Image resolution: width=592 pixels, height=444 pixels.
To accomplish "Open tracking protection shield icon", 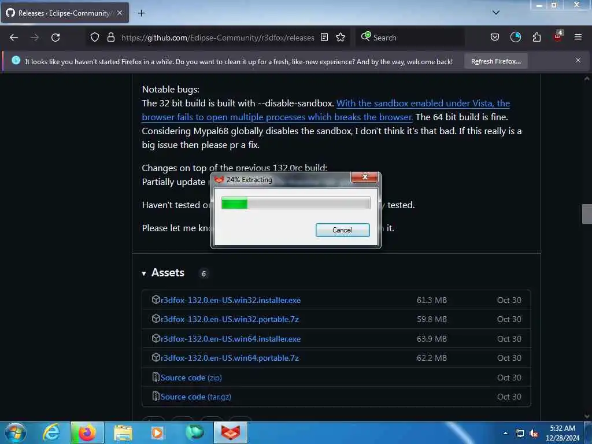I will click(x=95, y=38).
